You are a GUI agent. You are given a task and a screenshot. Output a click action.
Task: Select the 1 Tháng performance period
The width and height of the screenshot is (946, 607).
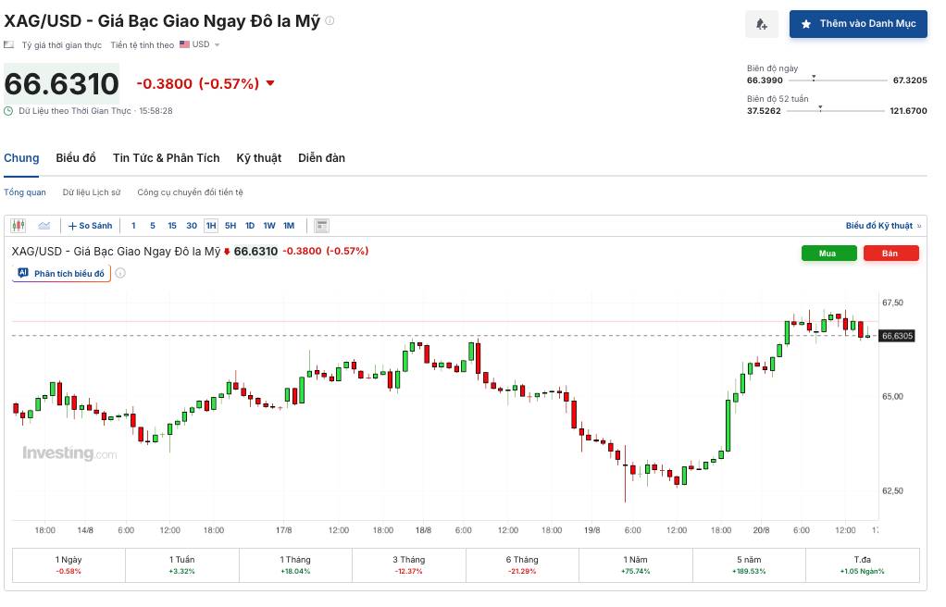click(295, 565)
